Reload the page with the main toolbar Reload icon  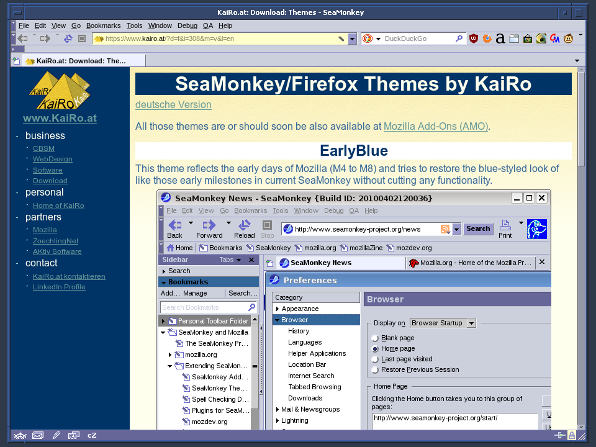tap(68, 38)
